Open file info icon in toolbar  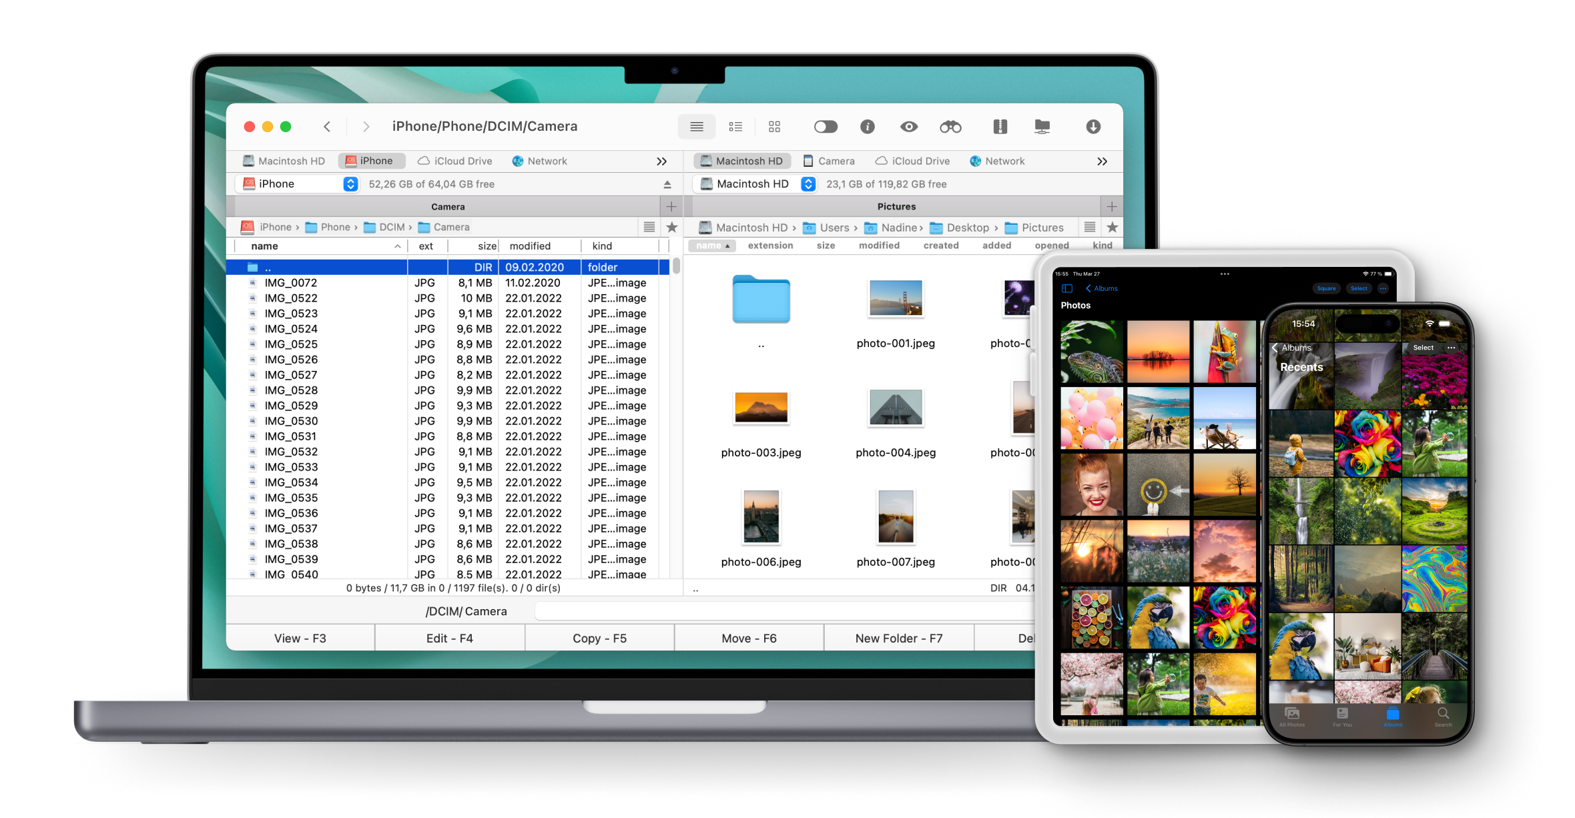[867, 127]
